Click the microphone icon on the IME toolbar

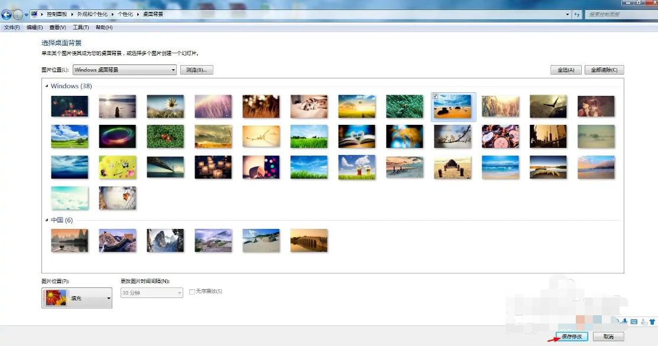[x=624, y=321]
